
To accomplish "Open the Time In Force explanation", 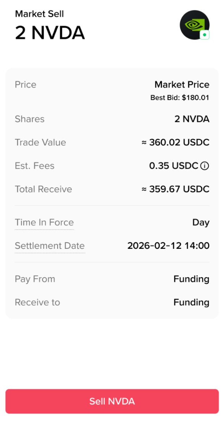I will coord(44,222).
